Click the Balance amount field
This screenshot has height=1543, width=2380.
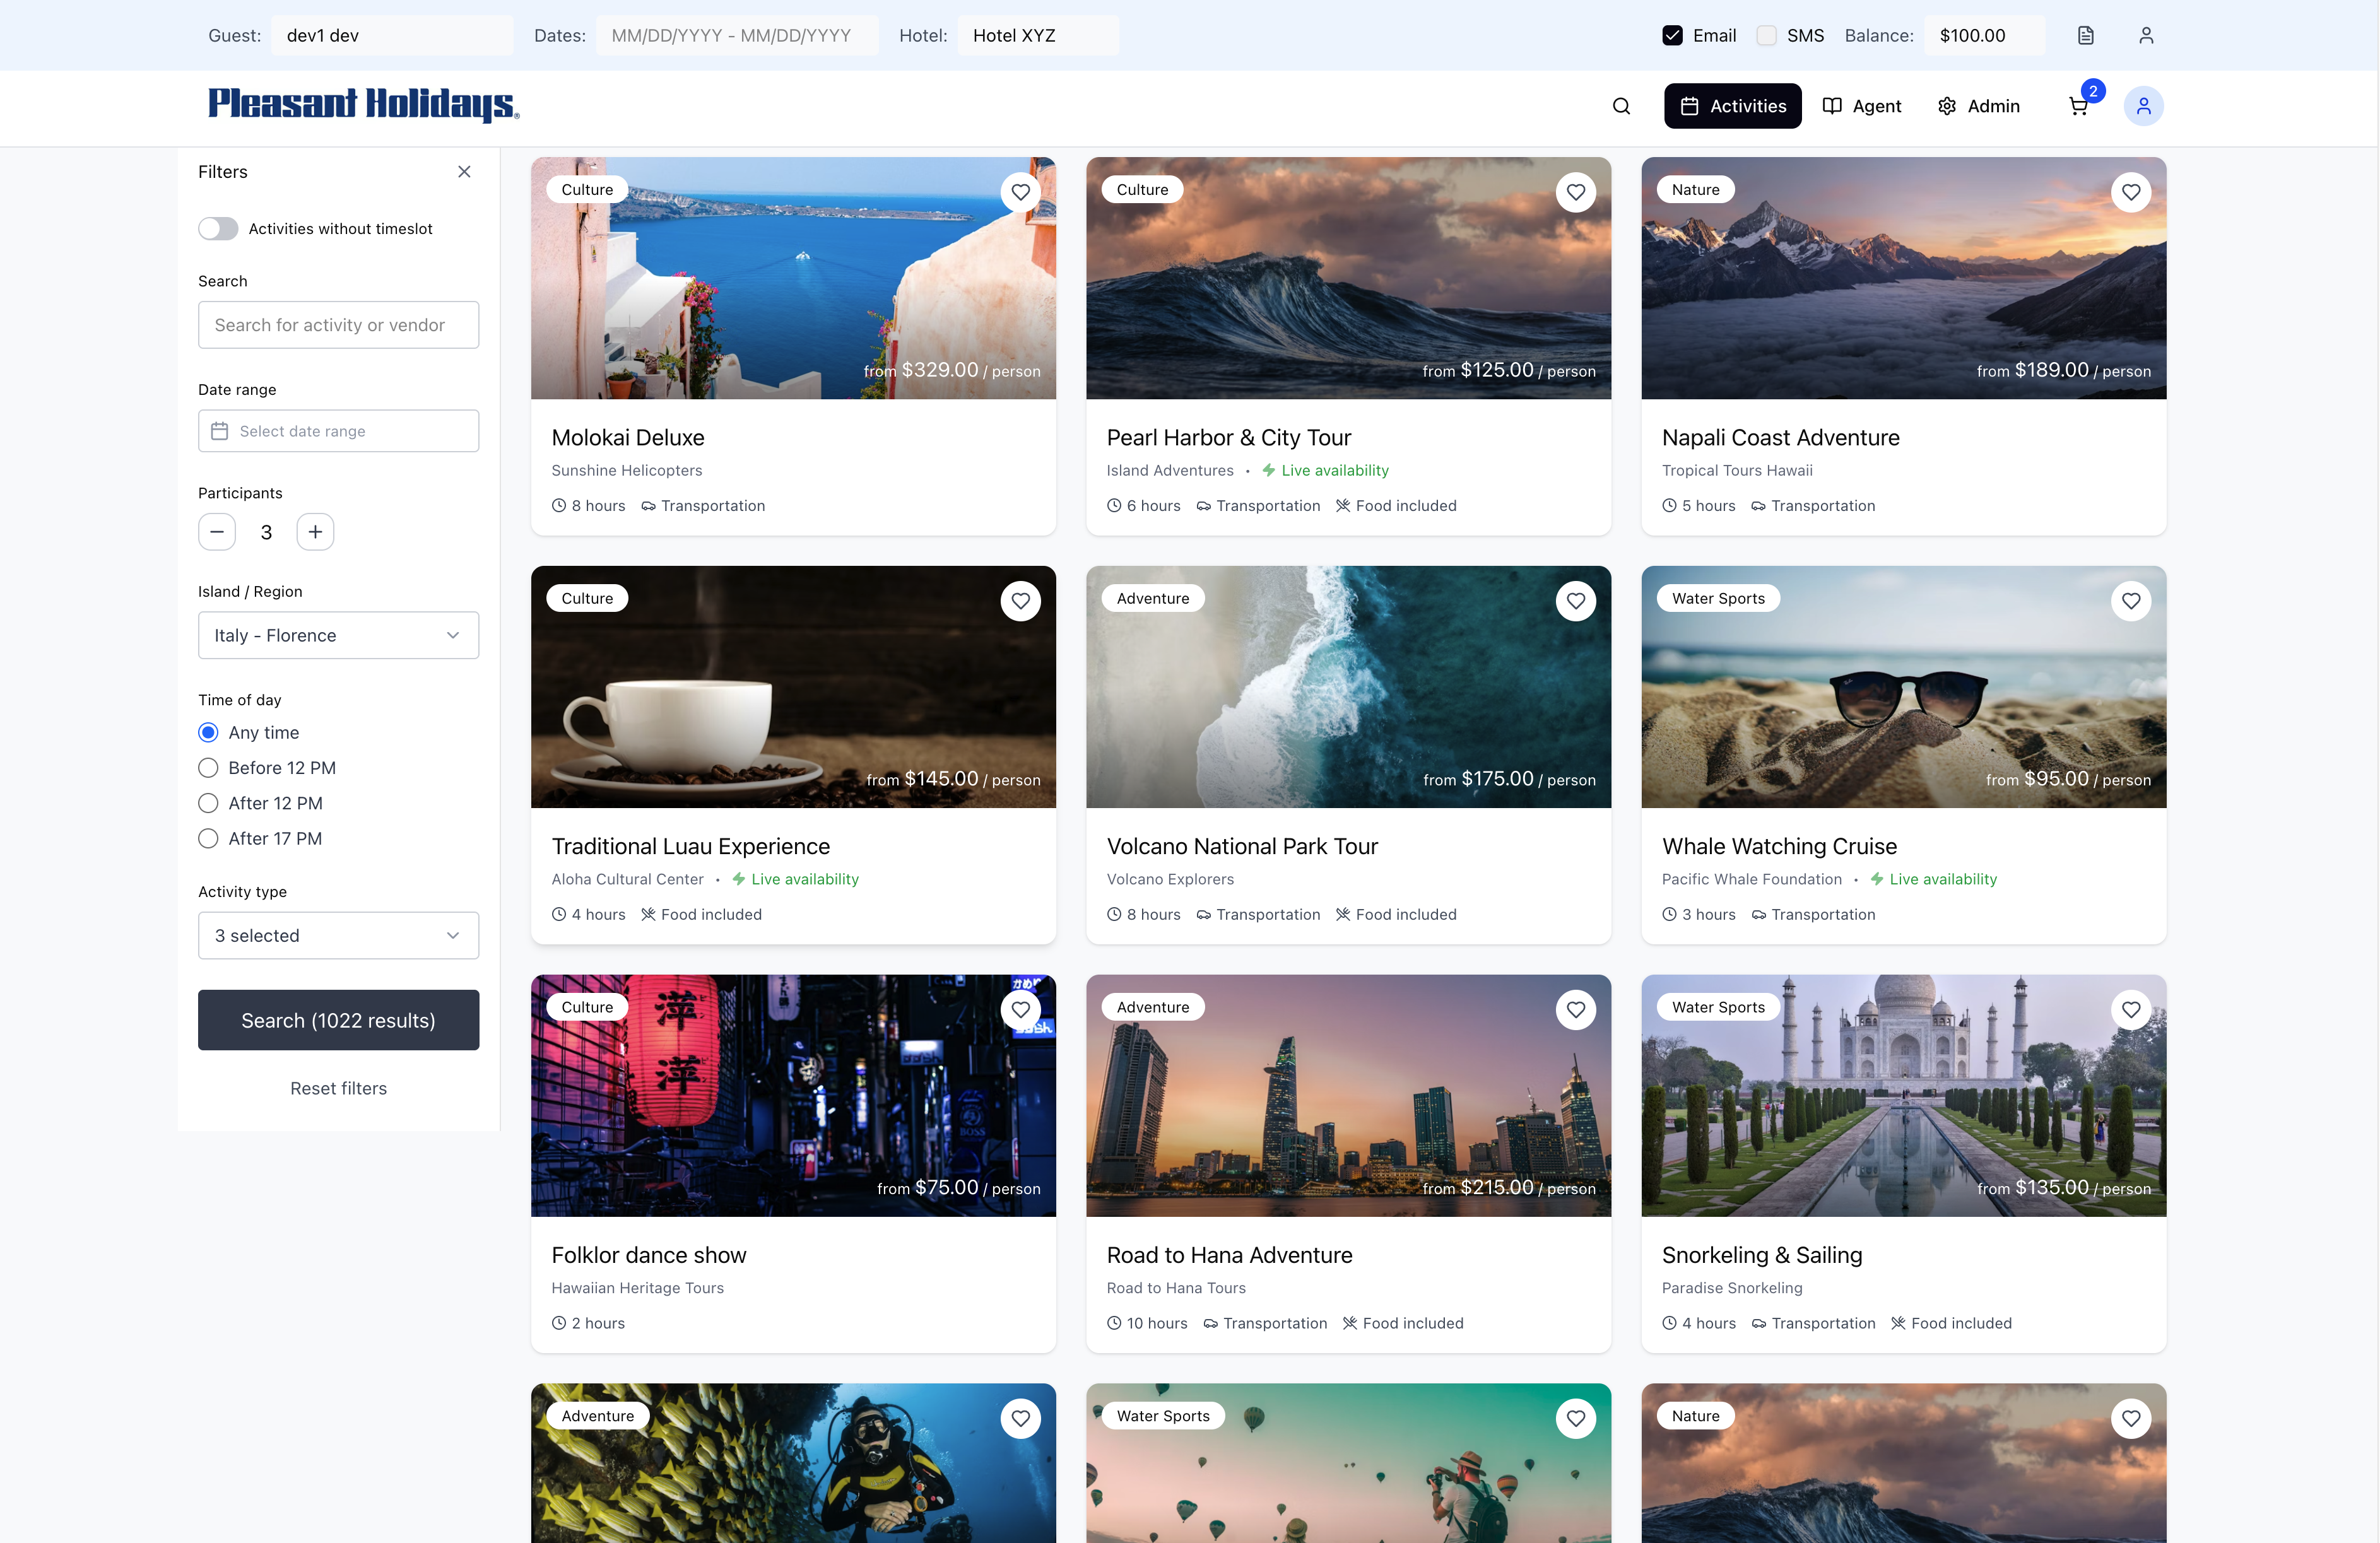[1984, 35]
